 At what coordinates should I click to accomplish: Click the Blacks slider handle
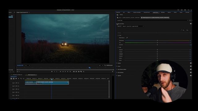(x=157, y=60)
